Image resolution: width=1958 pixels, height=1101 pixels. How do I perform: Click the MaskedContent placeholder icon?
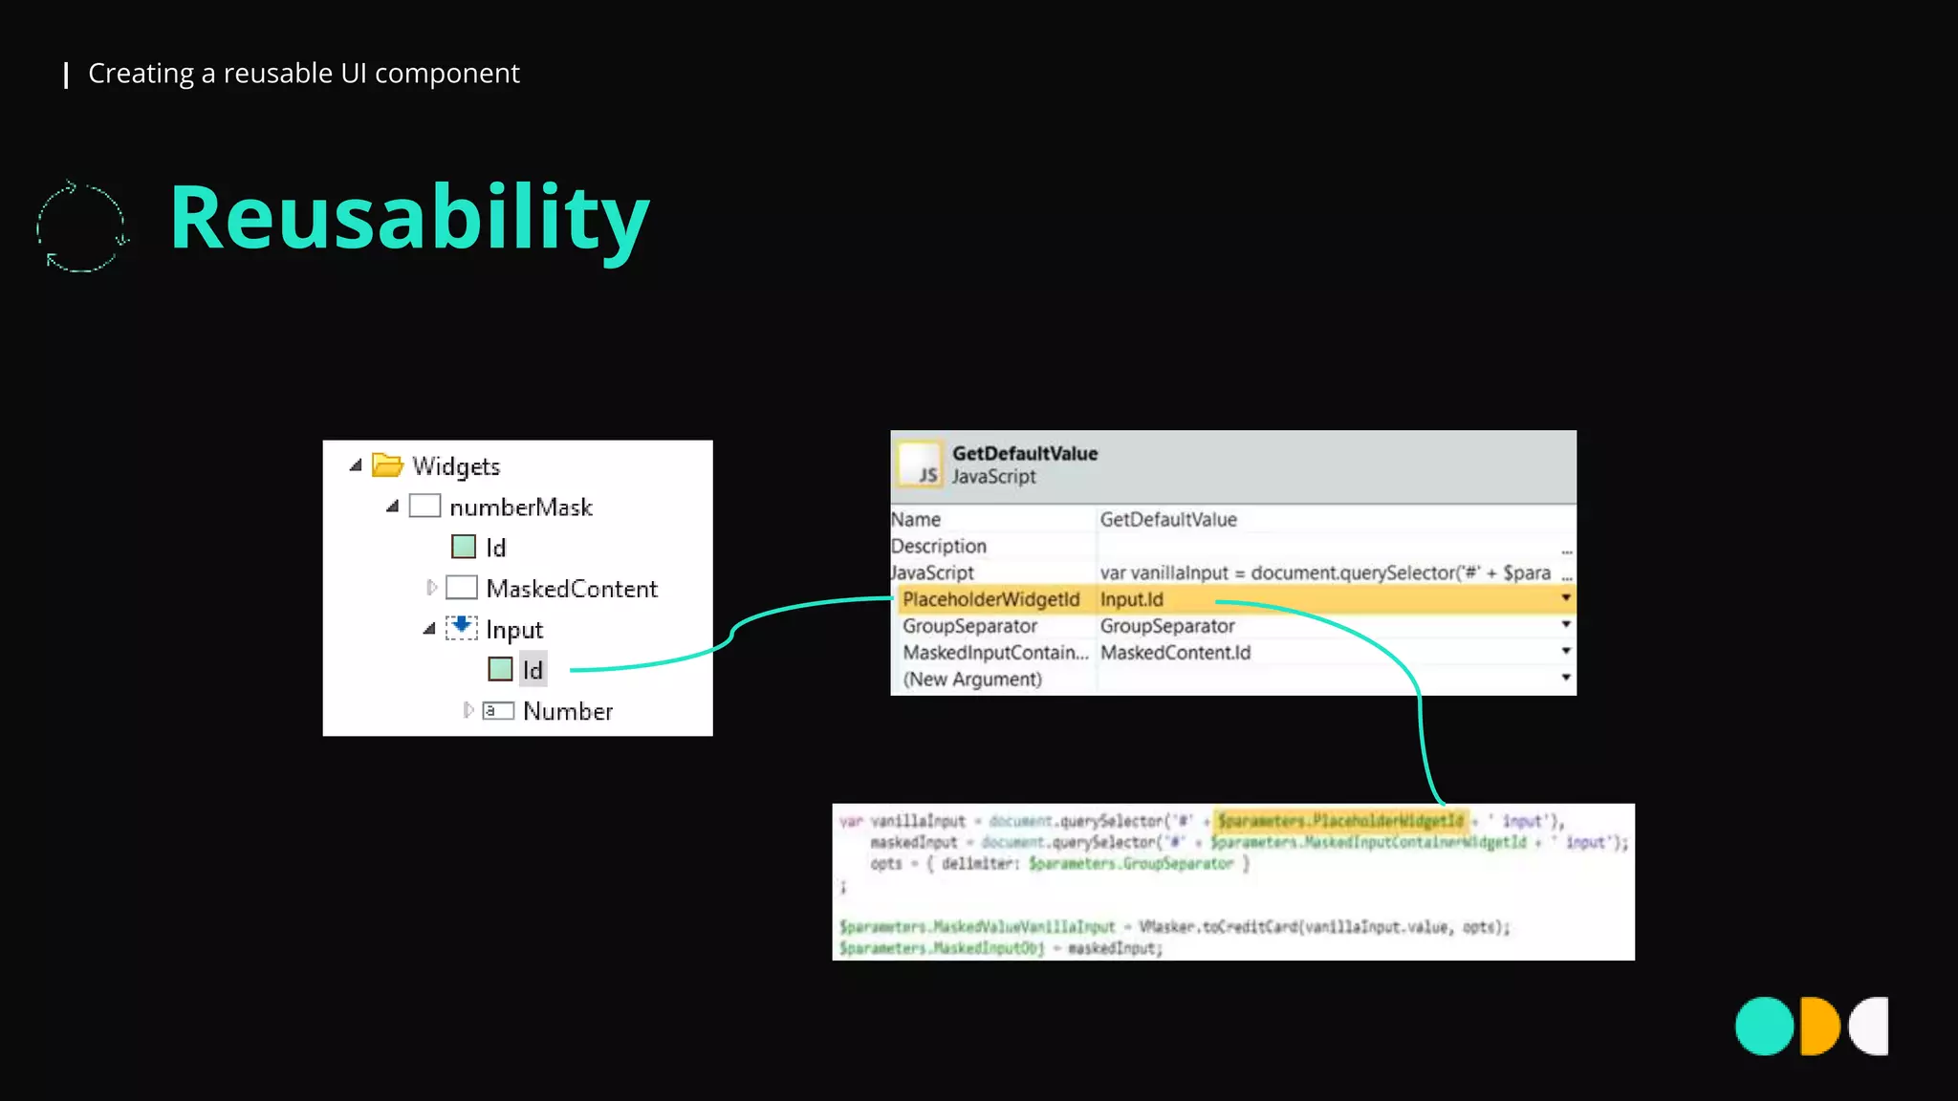point(462,587)
